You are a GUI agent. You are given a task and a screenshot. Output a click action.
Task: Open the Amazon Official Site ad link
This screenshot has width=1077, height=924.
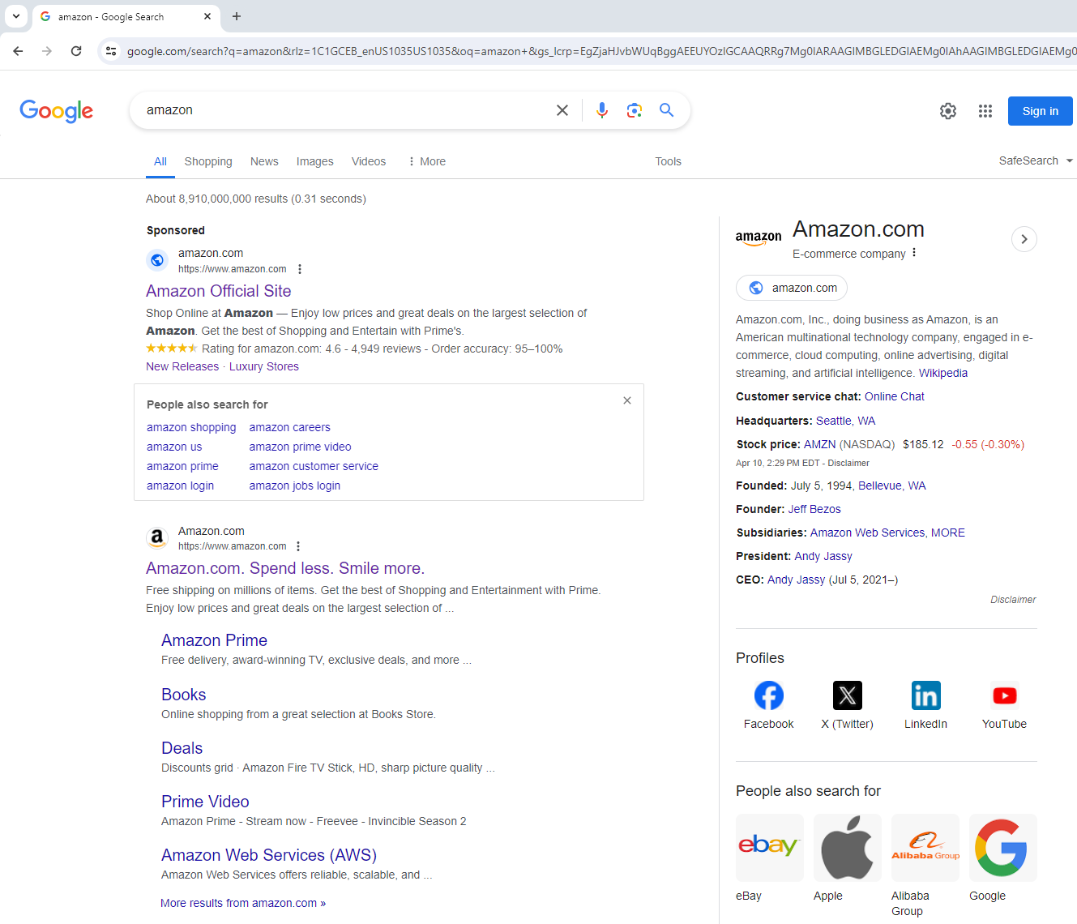[x=219, y=291]
